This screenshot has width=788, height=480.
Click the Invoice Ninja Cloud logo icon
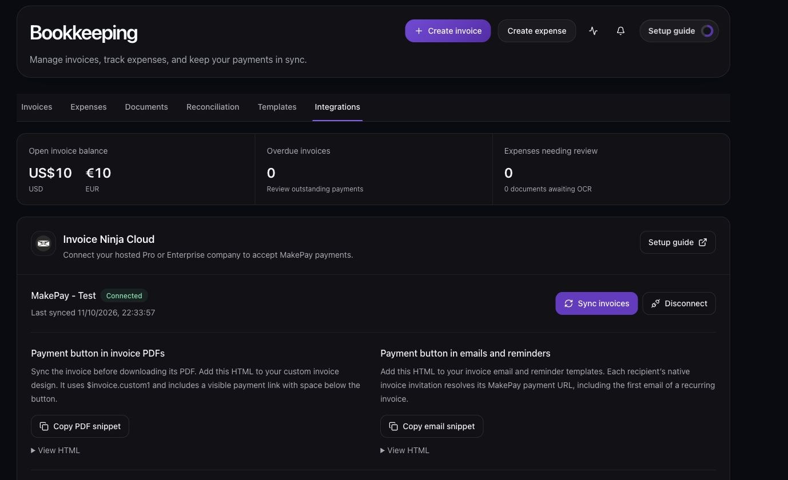click(43, 243)
